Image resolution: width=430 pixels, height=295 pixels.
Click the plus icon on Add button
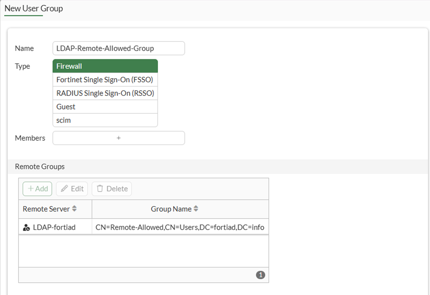[x=31, y=189]
